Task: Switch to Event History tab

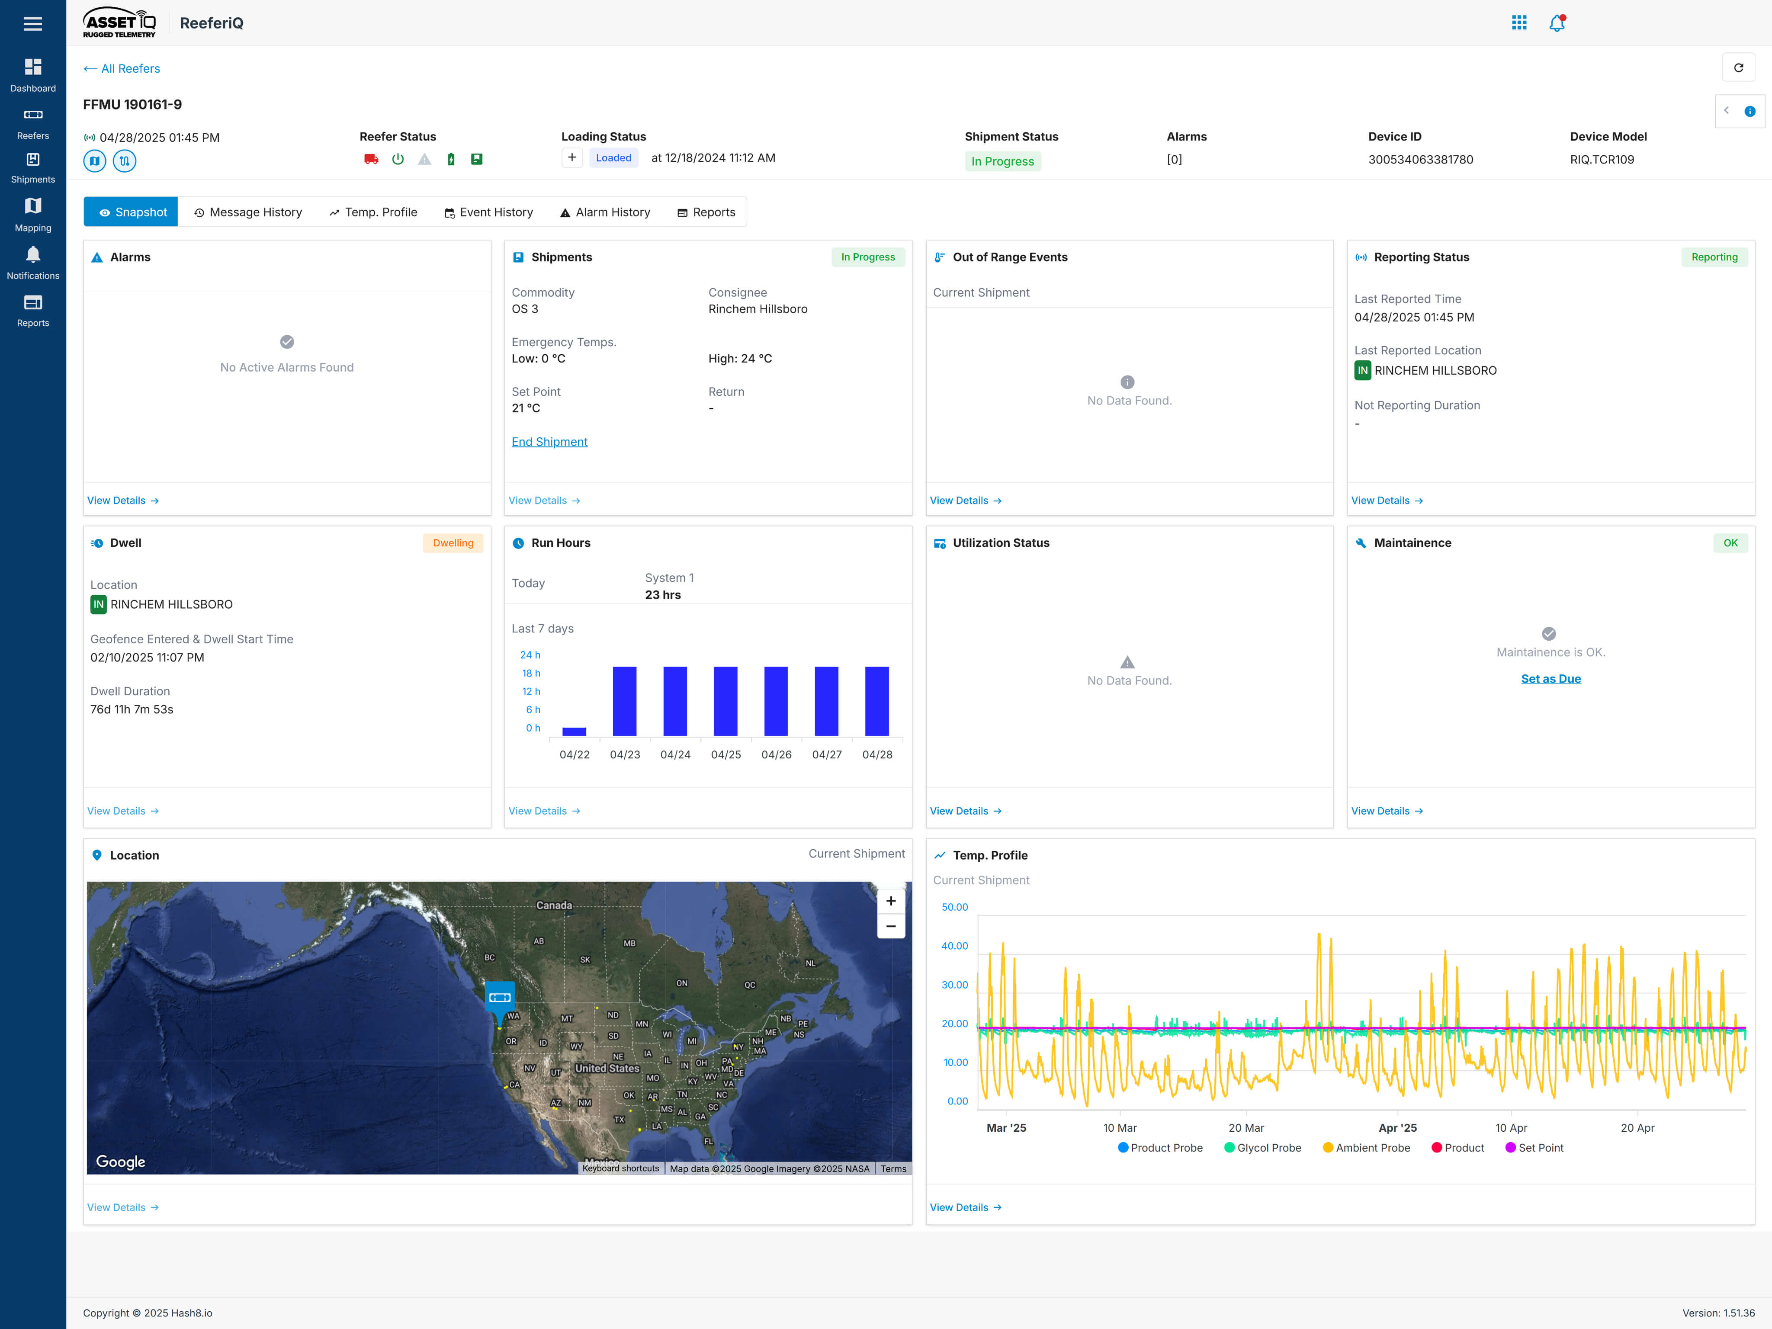Action: [489, 212]
